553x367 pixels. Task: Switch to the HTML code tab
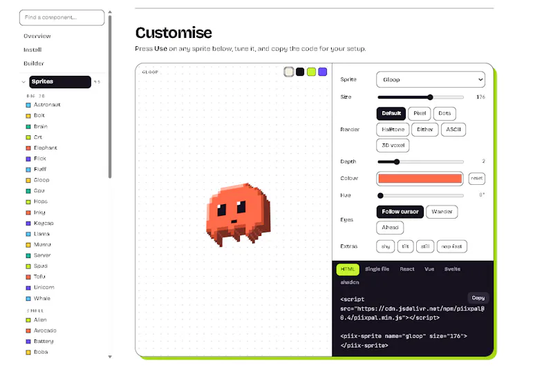point(348,269)
